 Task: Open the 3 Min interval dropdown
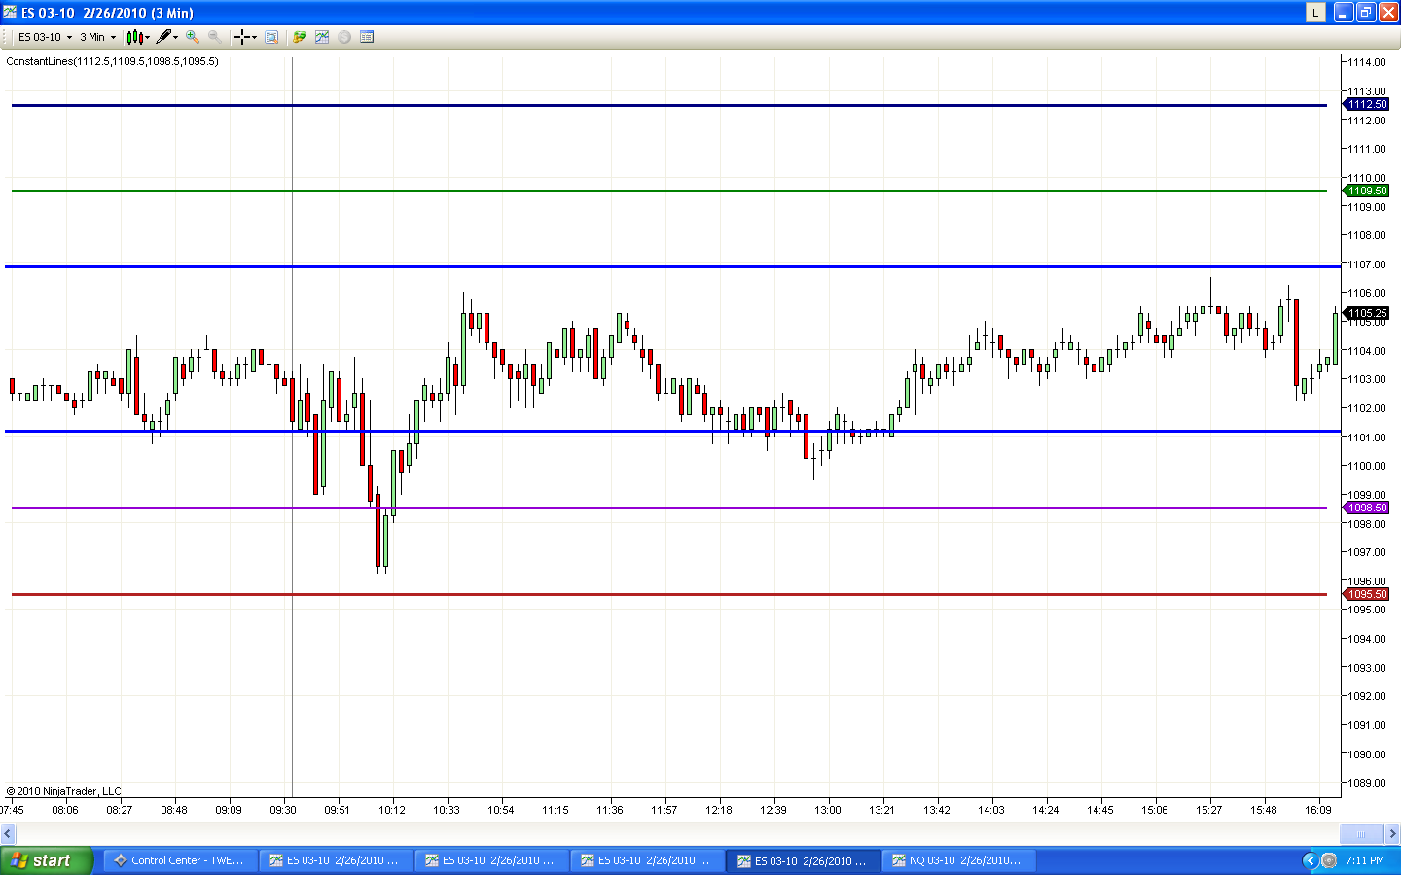97,37
